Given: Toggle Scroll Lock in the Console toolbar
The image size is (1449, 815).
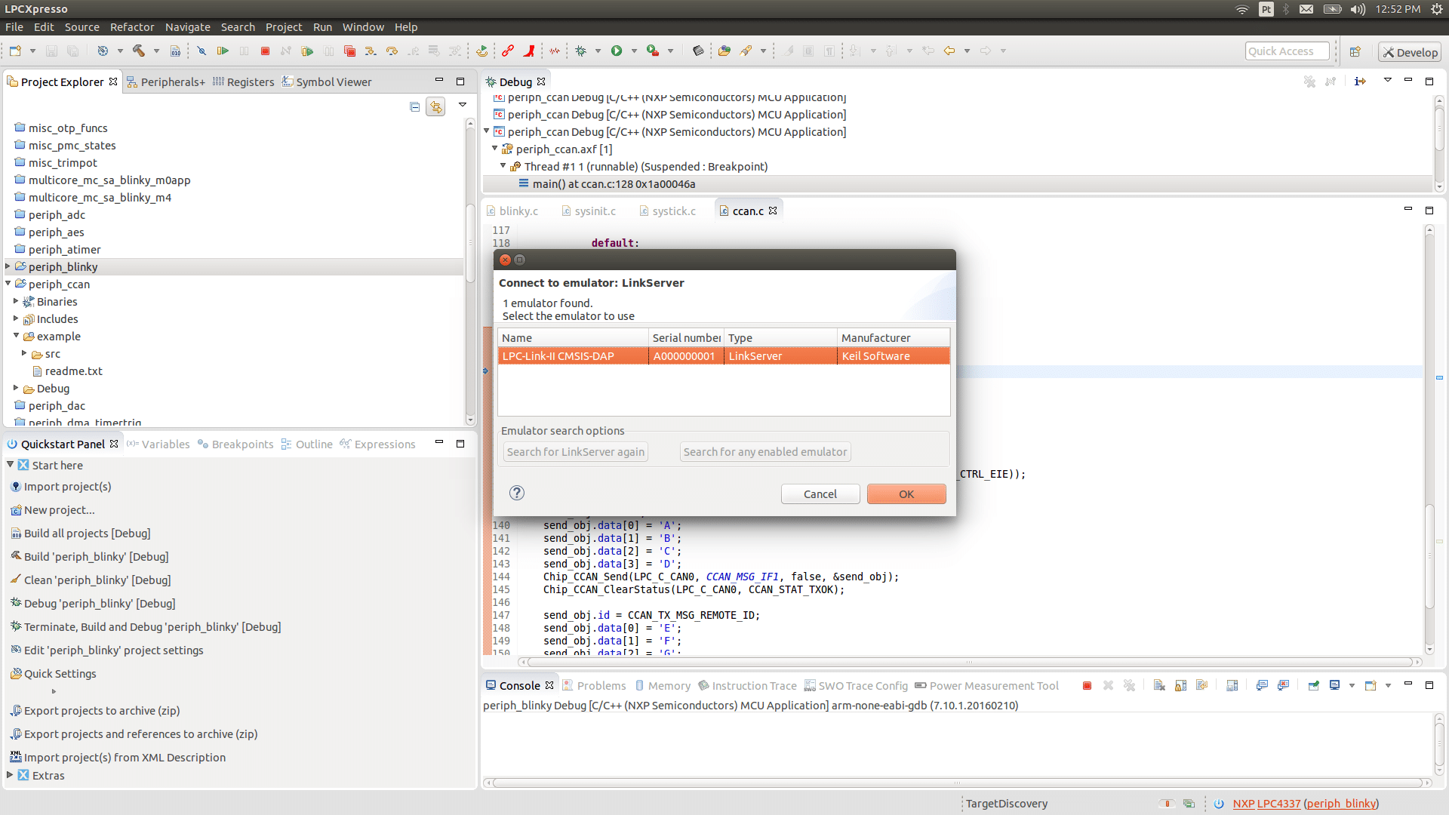Looking at the screenshot, I should (x=1180, y=686).
